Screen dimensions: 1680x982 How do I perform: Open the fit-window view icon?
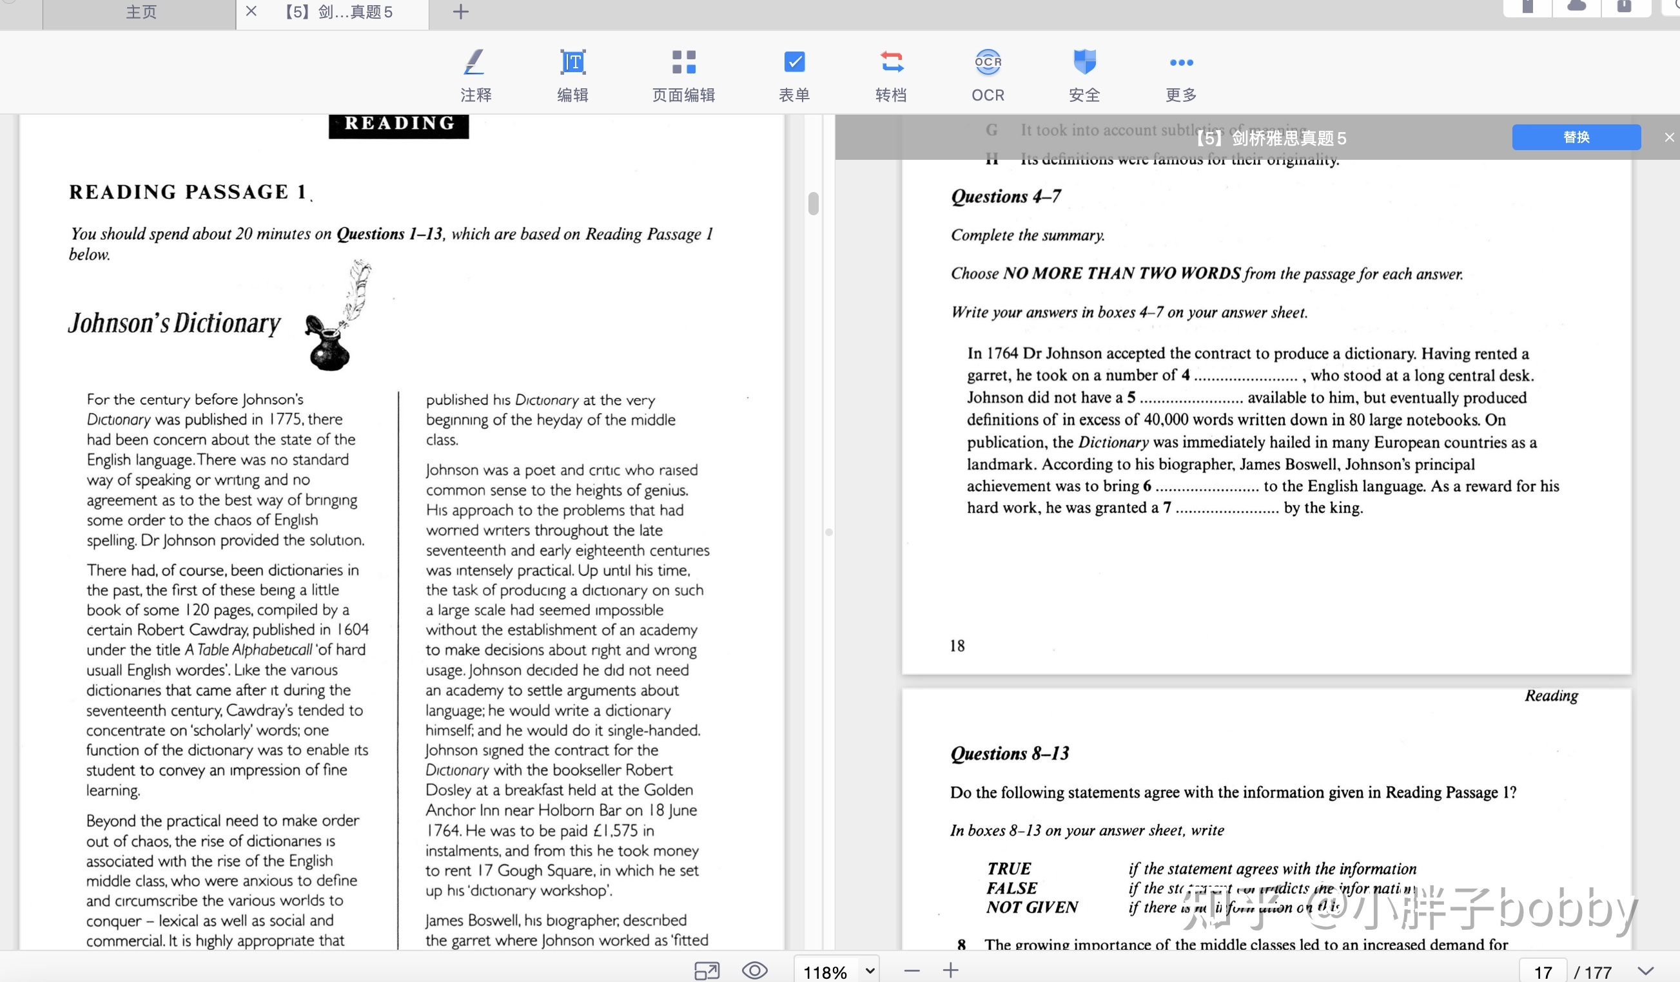pos(707,970)
